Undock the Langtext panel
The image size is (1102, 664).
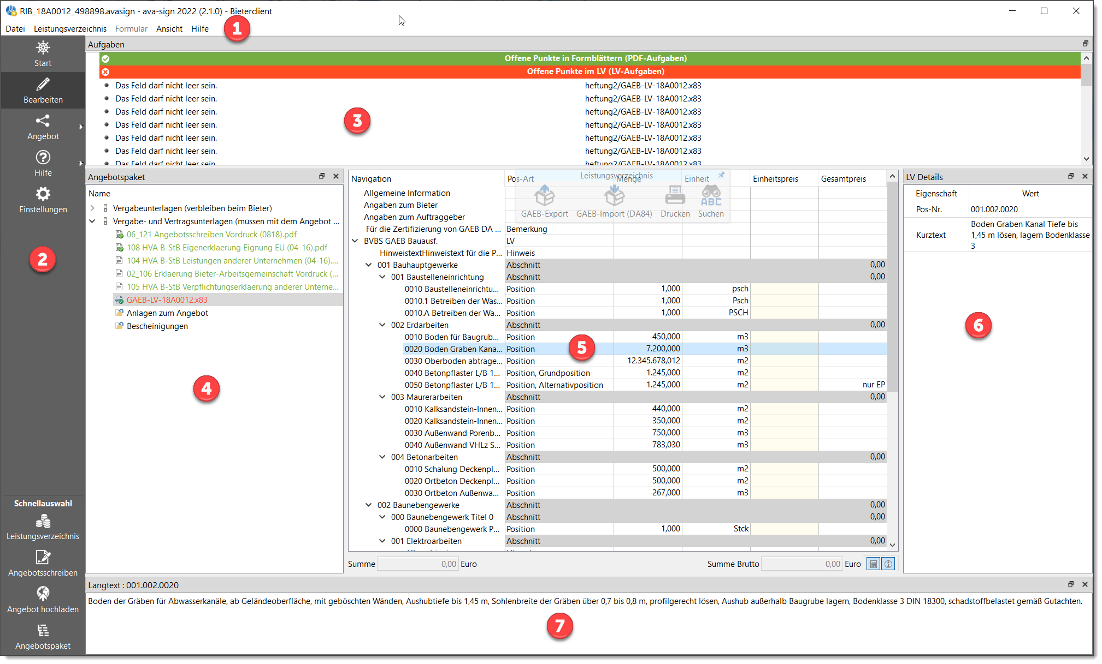[1071, 584]
